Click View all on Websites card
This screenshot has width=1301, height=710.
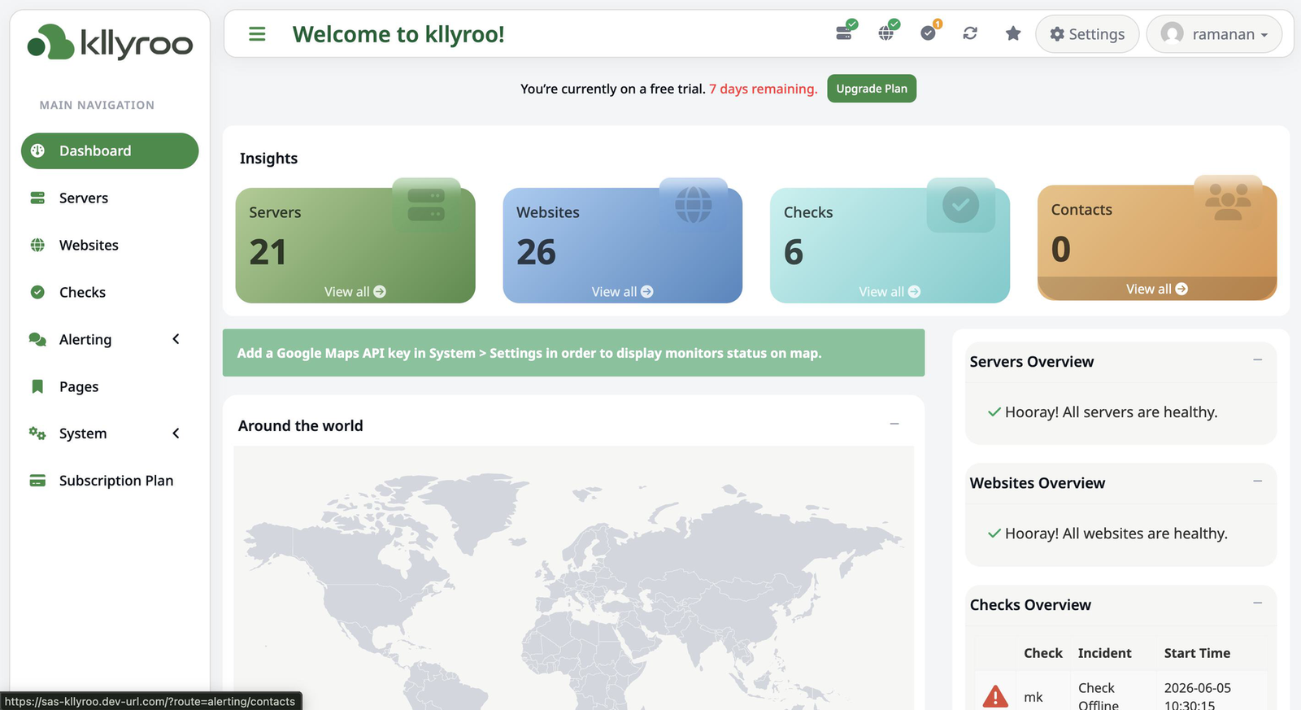pos(622,292)
